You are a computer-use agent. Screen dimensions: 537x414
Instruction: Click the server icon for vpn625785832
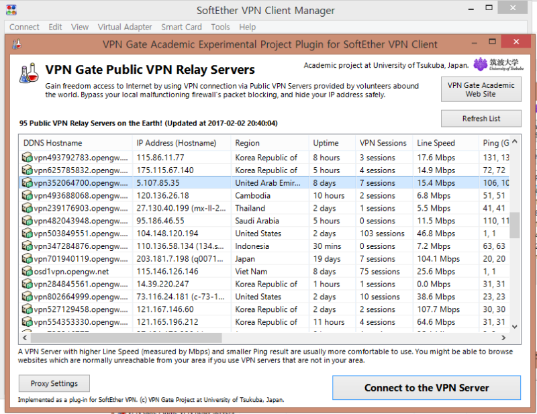(x=27, y=170)
